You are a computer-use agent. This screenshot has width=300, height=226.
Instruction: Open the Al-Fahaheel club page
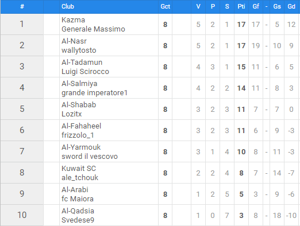coord(82,126)
